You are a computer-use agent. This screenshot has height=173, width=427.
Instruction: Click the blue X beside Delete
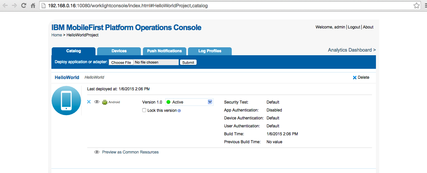point(354,78)
